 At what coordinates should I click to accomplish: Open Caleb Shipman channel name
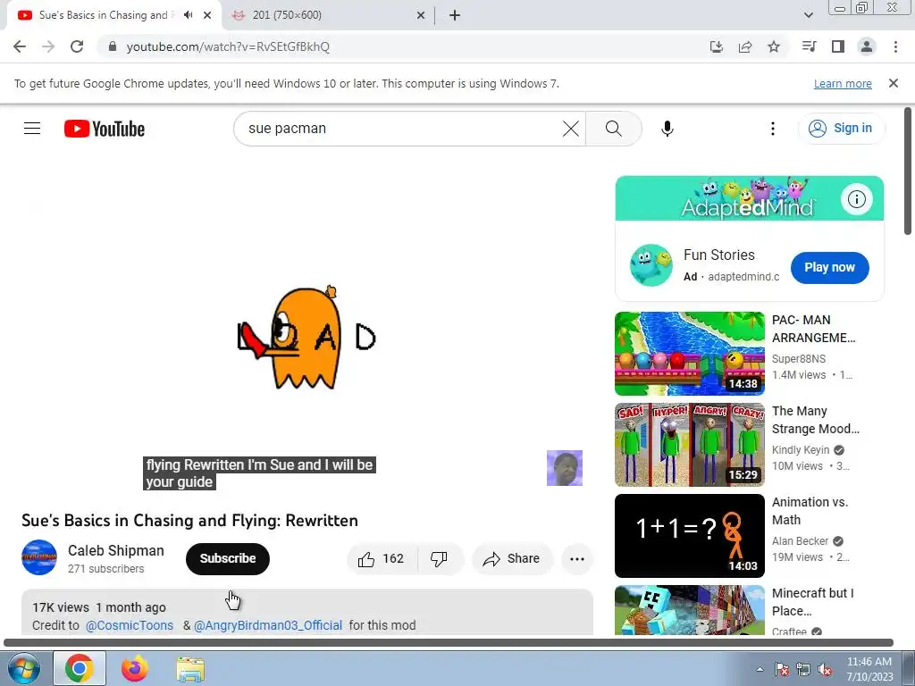[x=115, y=550]
